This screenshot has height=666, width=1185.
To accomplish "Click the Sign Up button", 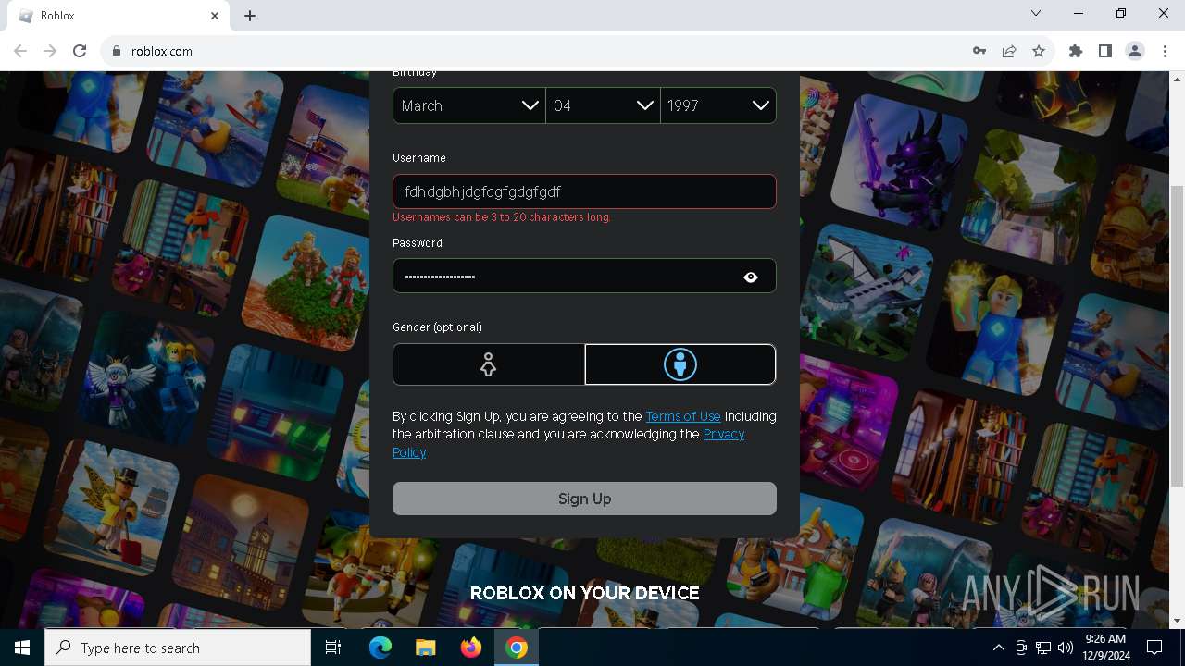I will (584, 499).
